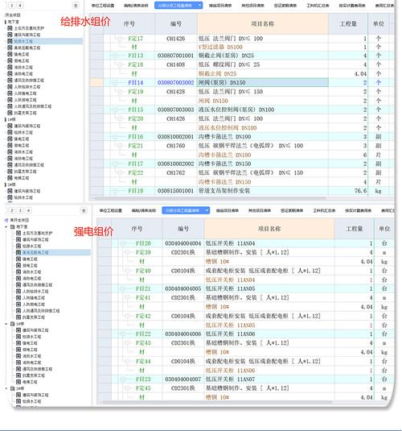
Task: Click the 人防给排水工程 icon in upper tree
Action: coord(10,86)
